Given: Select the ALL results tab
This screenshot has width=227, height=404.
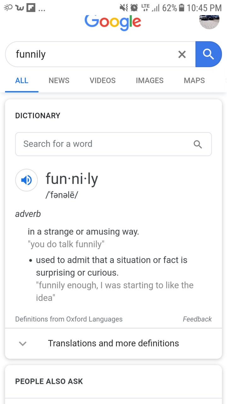Looking at the screenshot, I should [22, 80].
